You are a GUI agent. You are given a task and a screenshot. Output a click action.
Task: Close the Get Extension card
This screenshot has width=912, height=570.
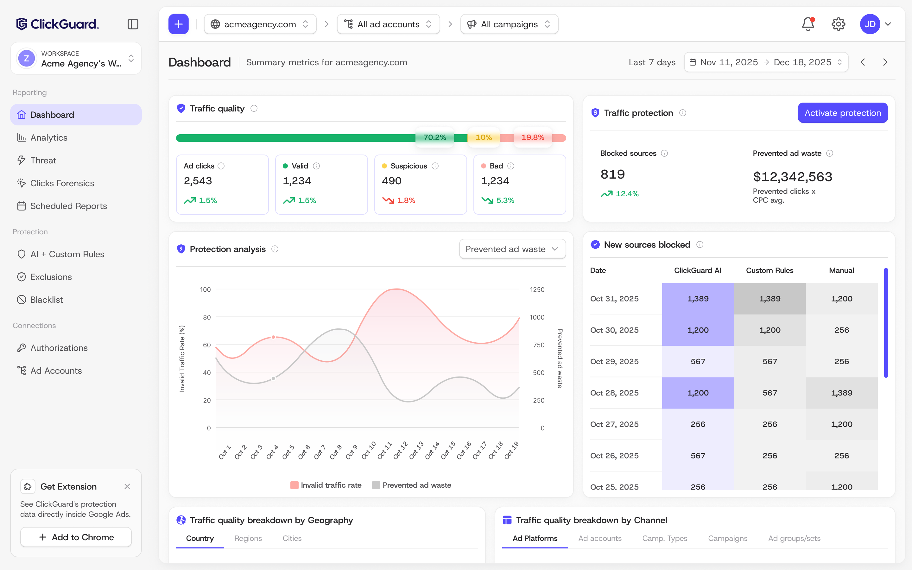point(127,486)
